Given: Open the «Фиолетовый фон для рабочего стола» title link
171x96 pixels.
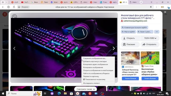Looking at the screenshot, I should click(x=138, y=17).
